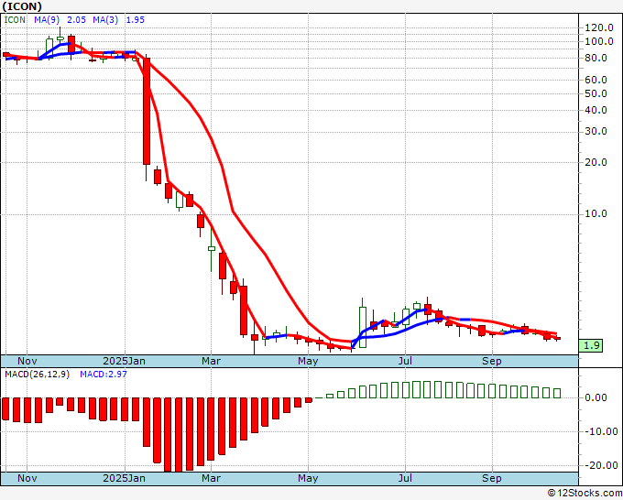Click Jul on the MACD panel date axis

[405, 478]
